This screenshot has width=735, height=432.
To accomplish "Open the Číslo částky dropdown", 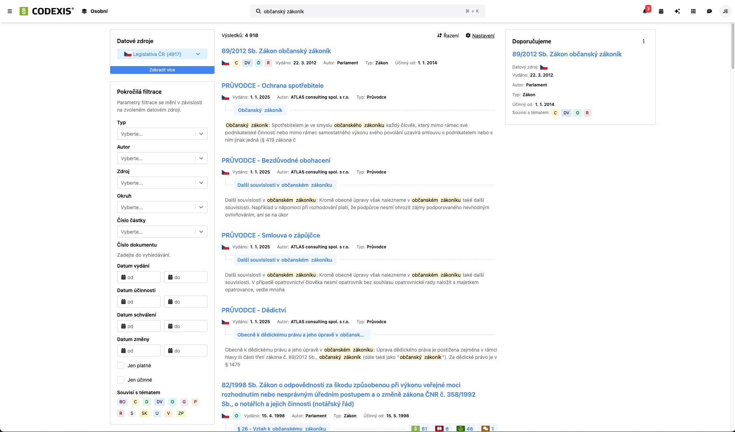I will click(x=162, y=232).
